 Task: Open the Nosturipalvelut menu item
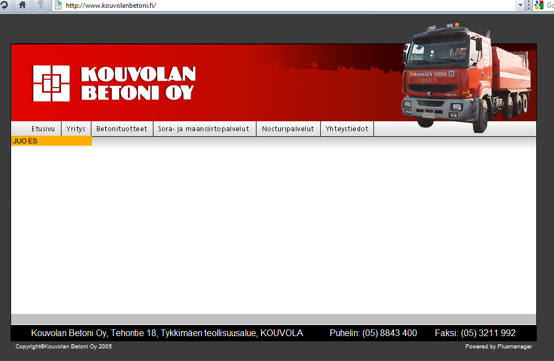click(x=288, y=129)
